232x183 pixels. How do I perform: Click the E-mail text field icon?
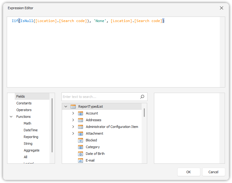coord(81,160)
